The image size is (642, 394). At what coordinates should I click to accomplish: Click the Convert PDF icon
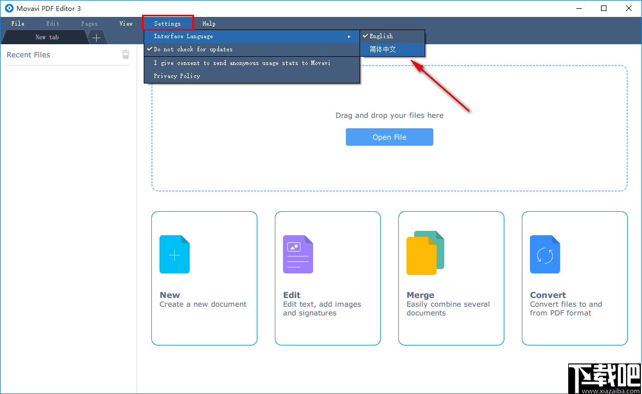pos(545,254)
